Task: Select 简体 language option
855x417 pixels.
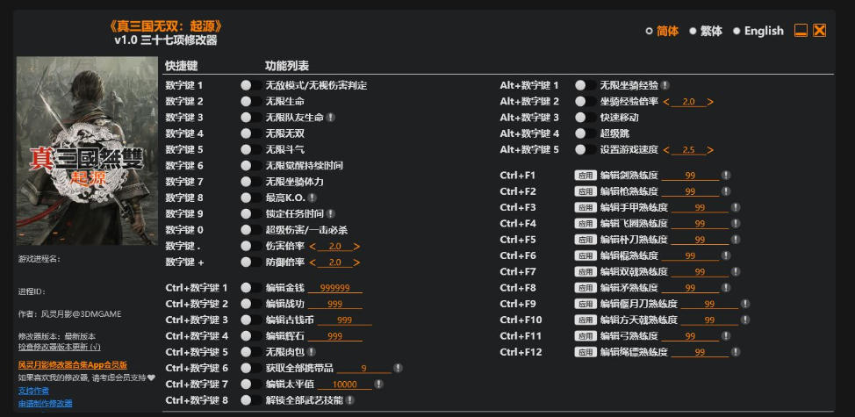Action: [x=662, y=31]
